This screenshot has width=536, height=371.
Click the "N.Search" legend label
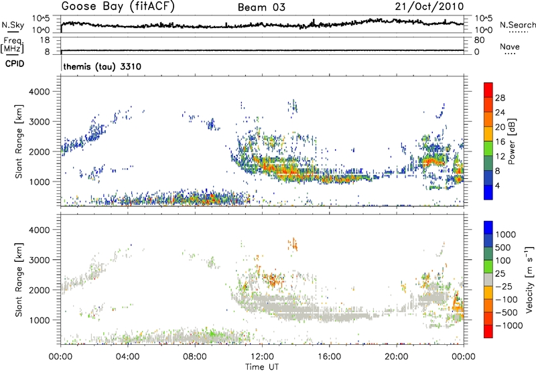(517, 25)
